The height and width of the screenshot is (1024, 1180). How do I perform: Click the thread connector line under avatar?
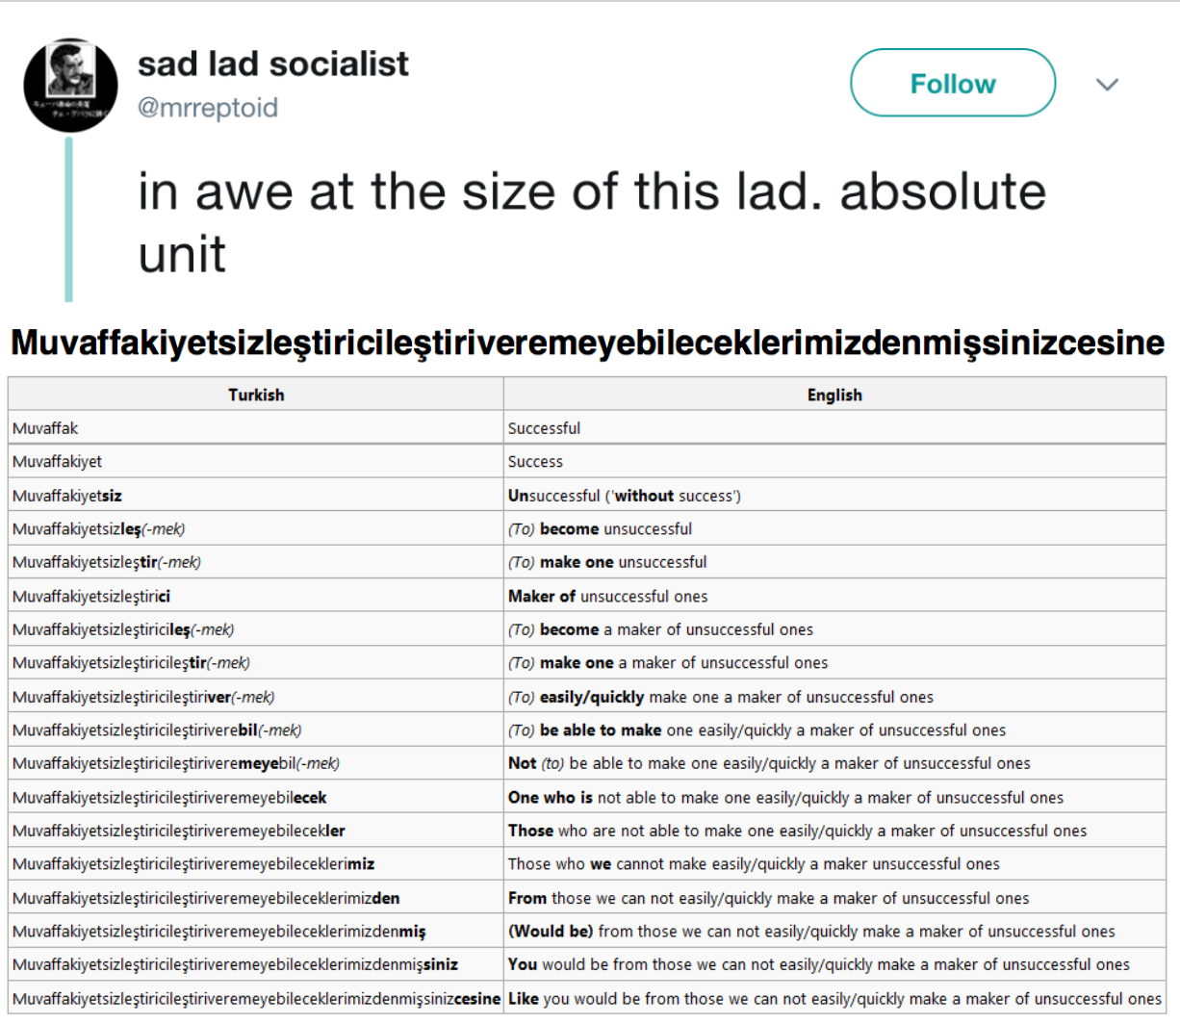(x=68, y=219)
